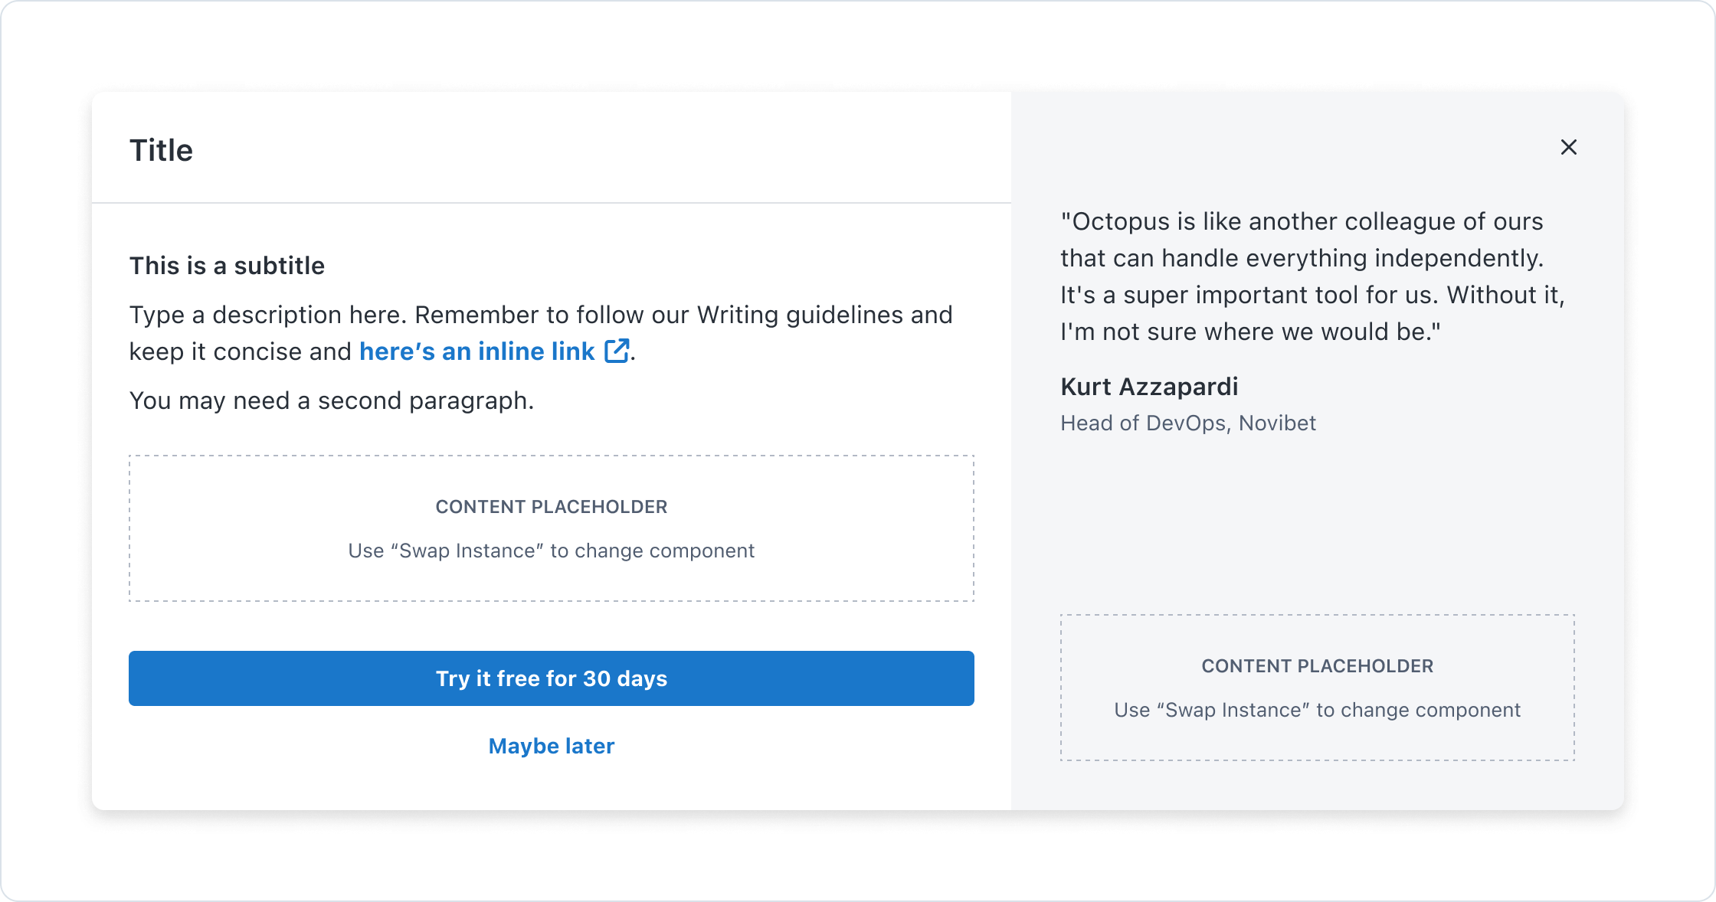Dismiss the dialog using the X button
Image resolution: width=1716 pixels, height=902 pixels.
click(x=1568, y=147)
